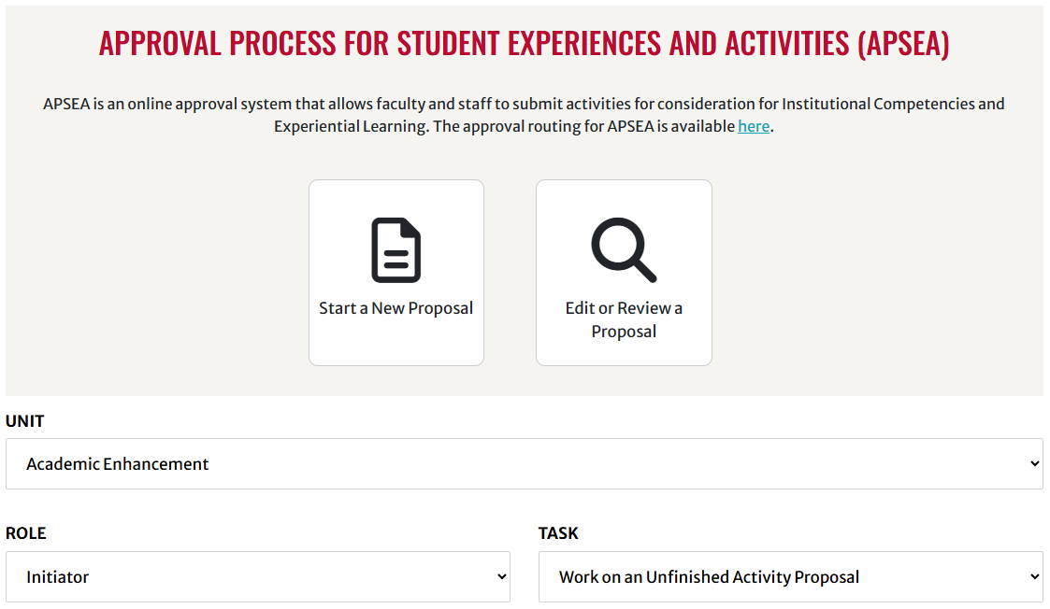Screen dimensions: 1050x609
Task: Select the Start a New Proposal label
Action: pyautogui.click(x=396, y=308)
